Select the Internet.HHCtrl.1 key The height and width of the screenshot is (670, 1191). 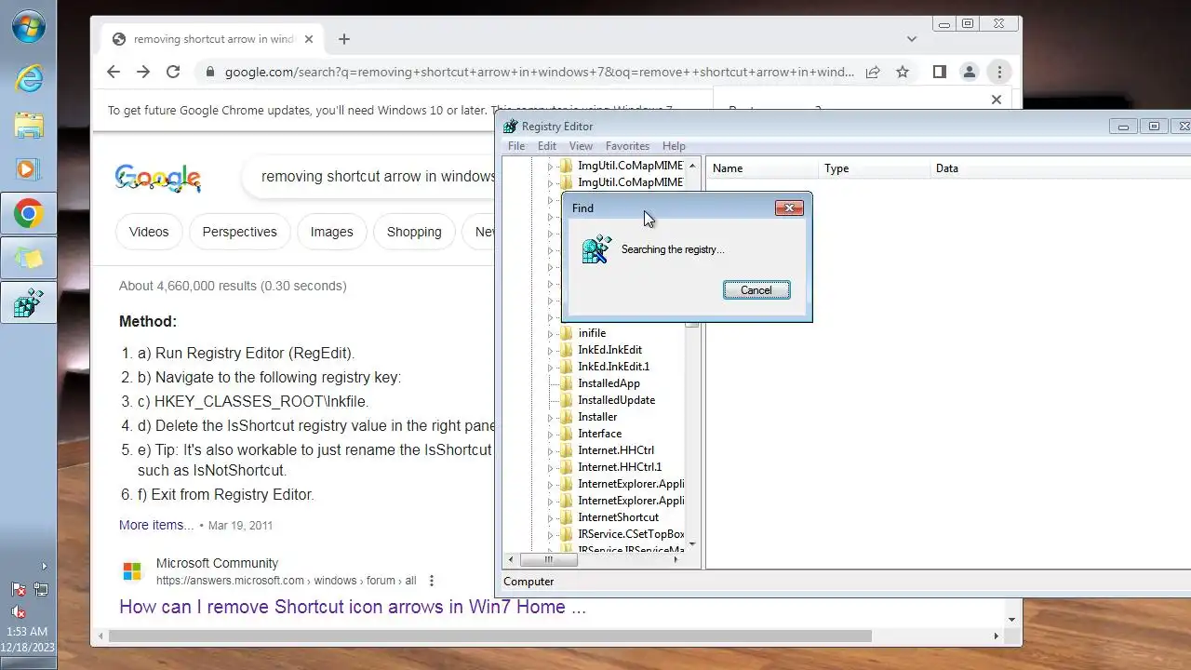point(620,467)
